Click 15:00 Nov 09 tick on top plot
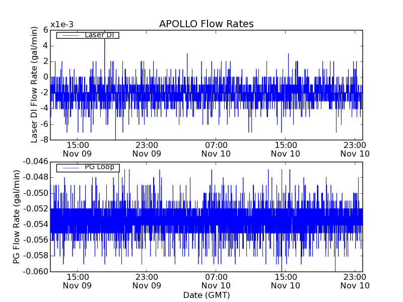The width and height of the screenshot is (403, 302). (x=78, y=149)
